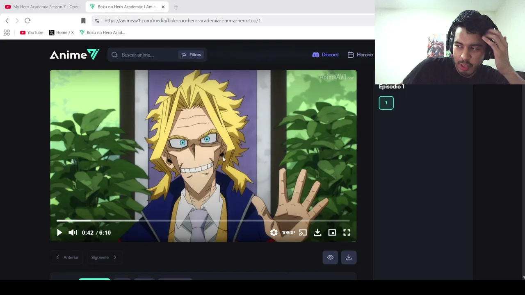
Task: Change the 1080P quality setting
Action: point(288,233)
